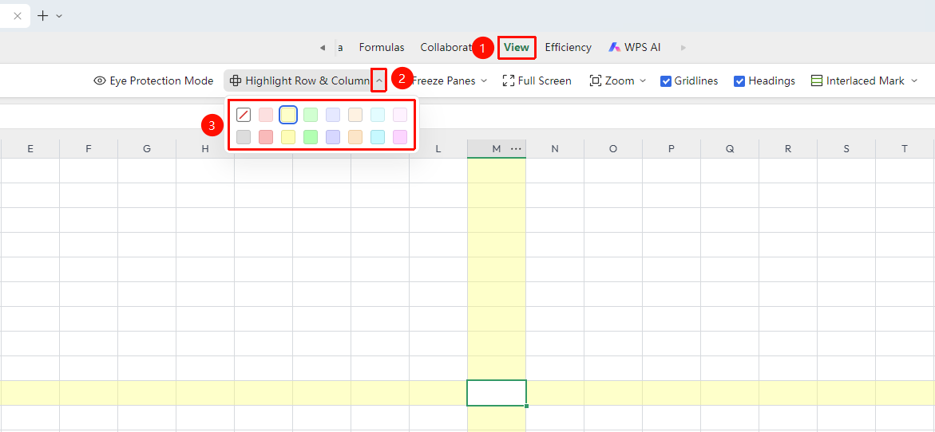Select column R header
This screenshot has height=432, width=935.
click(788, 149)
